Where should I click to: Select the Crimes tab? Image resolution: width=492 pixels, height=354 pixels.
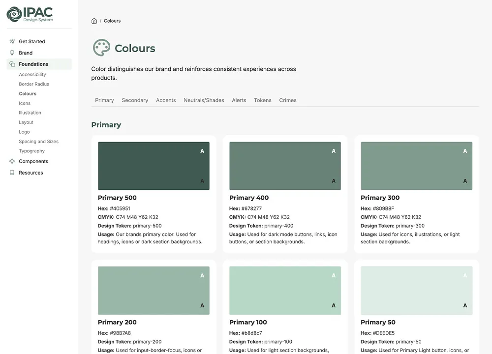288,100
